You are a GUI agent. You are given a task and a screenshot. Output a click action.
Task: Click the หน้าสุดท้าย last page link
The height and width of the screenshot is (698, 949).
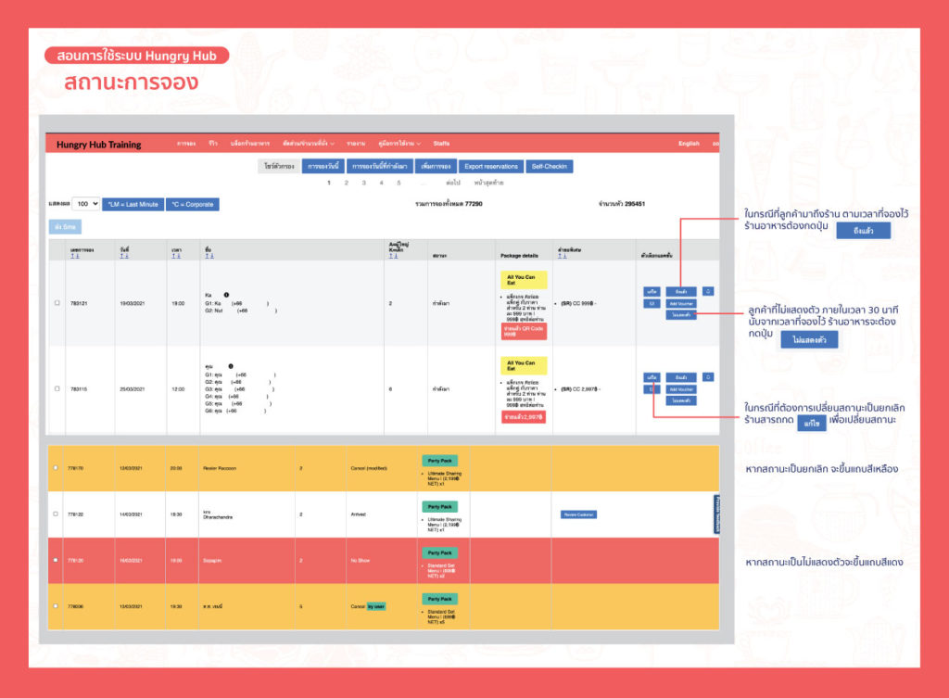pos(489,183)
